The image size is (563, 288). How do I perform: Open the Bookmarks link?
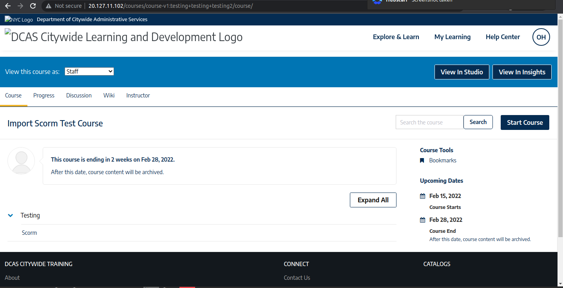(x=443, y=160)
